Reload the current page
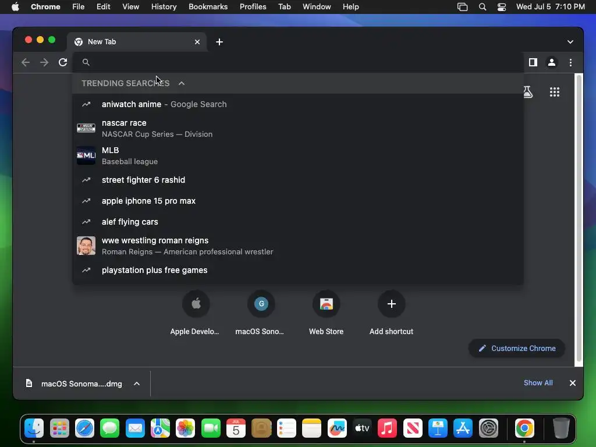Image resolution: width=596 pixels, height=447 pixels. point(63,62)
